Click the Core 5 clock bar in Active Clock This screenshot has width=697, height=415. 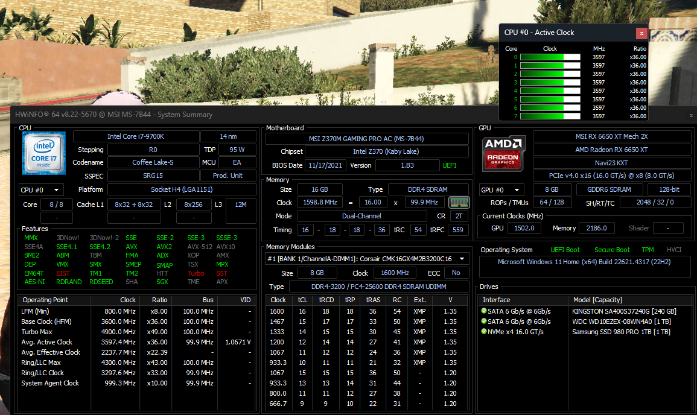(550, 99)
